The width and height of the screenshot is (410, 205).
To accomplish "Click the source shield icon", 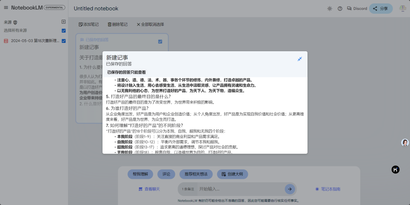I will (15, 22).
